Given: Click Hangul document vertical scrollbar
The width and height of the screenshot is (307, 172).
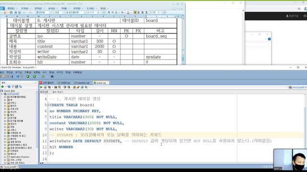Looking at the screenshot, I should [x=183, y=40].
